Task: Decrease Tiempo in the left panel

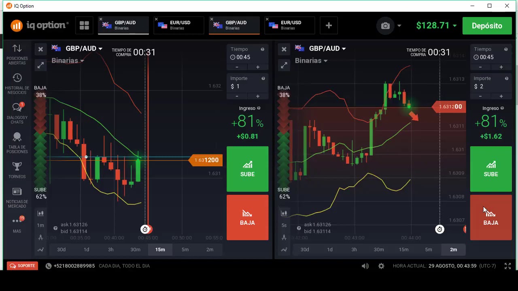Action: [237, 67]
